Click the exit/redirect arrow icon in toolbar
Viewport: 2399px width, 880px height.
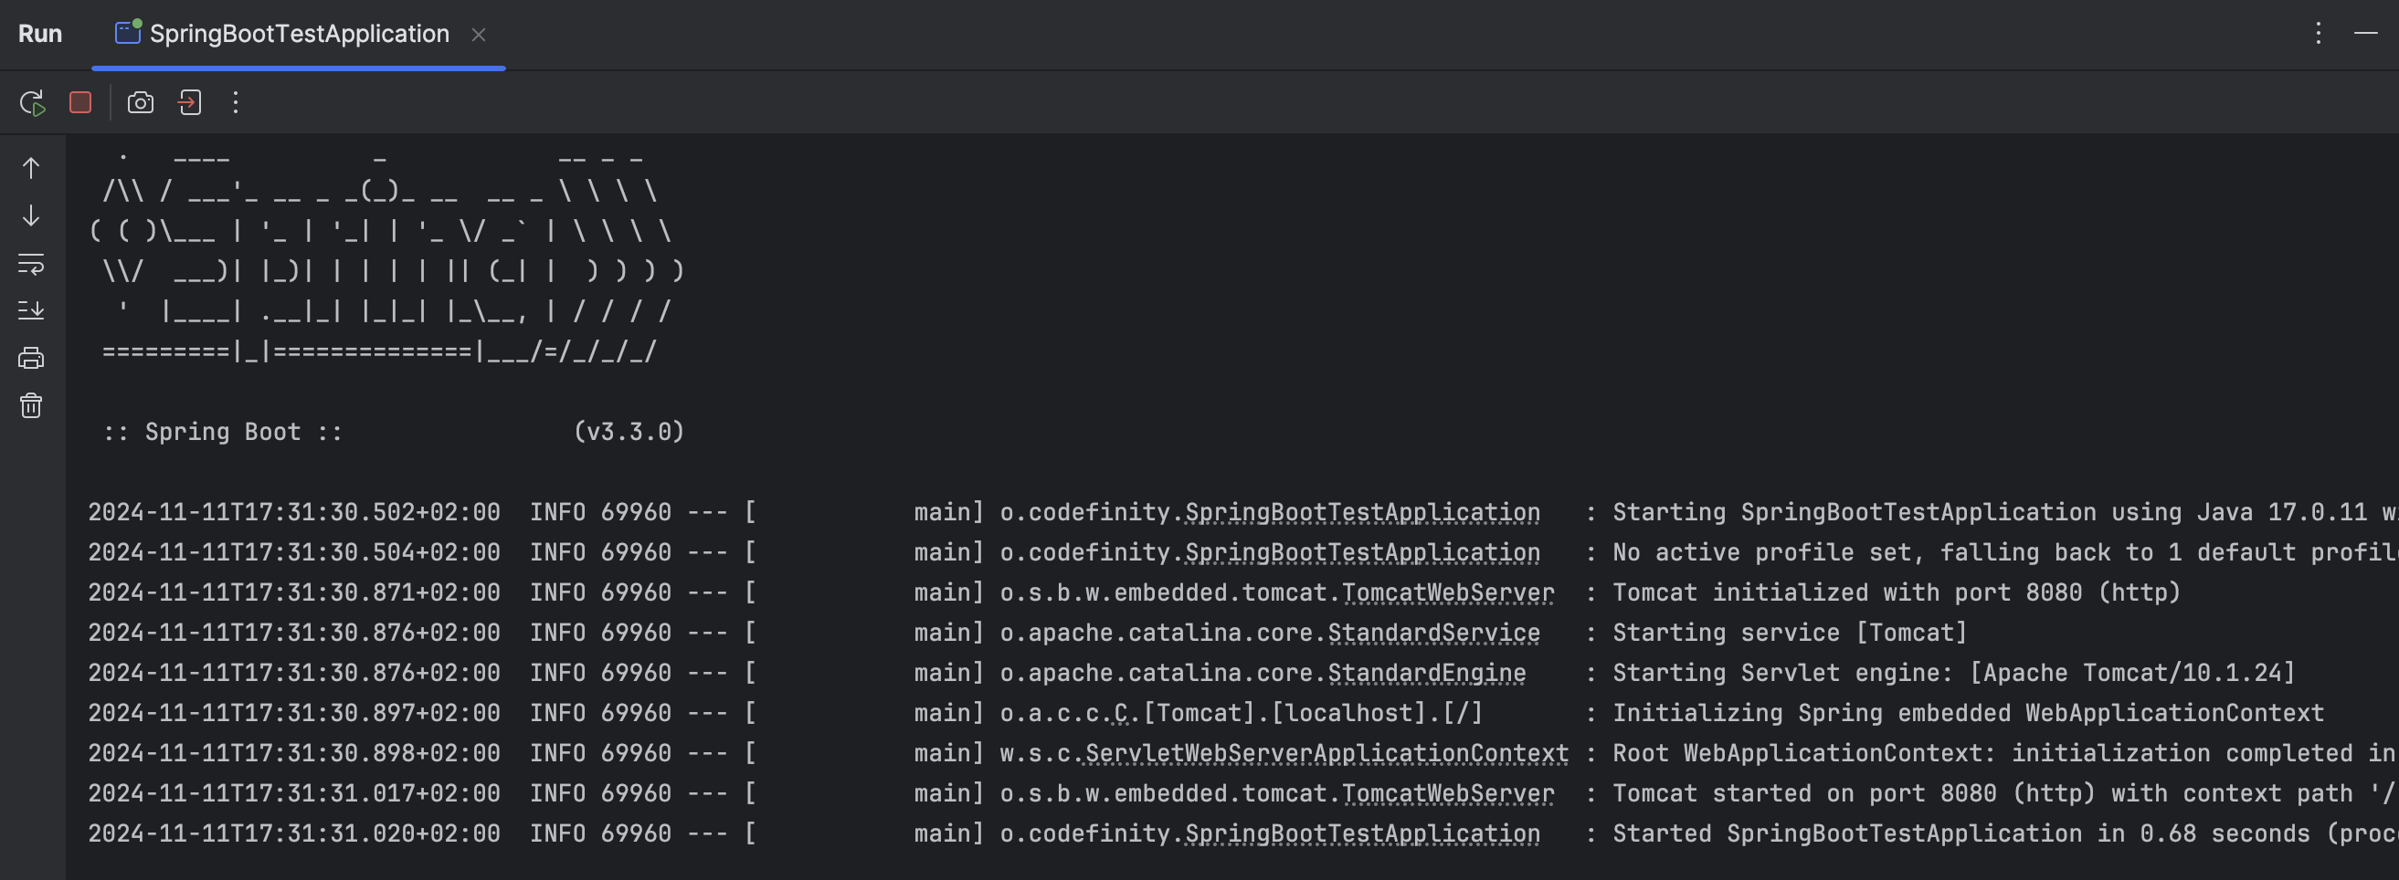coord(190,102)
